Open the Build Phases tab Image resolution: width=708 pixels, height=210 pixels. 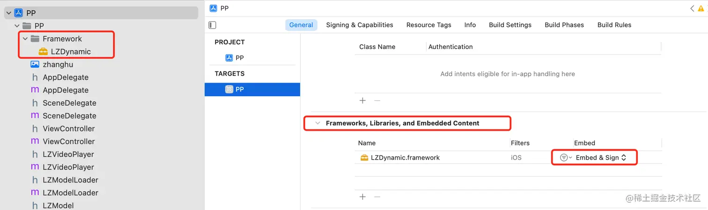tap(564, 25)
